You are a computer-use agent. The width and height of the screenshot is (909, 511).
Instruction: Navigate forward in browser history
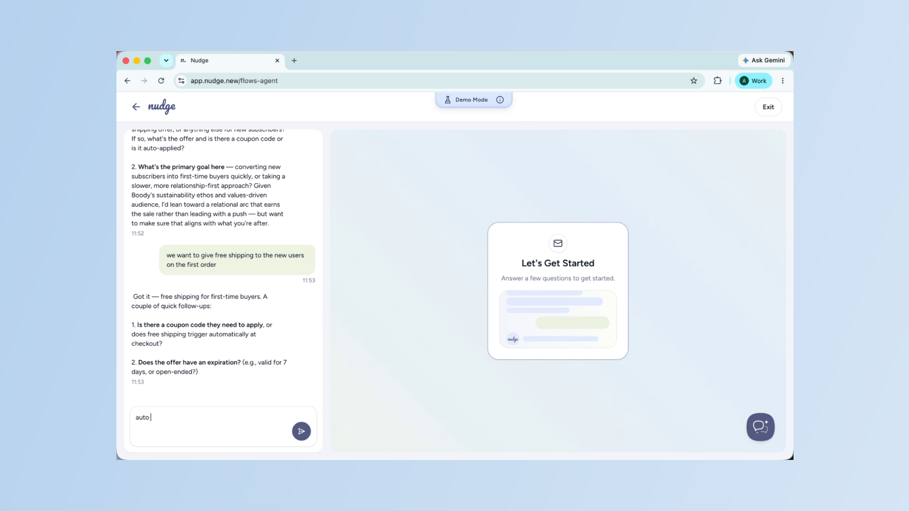[144, 81]
